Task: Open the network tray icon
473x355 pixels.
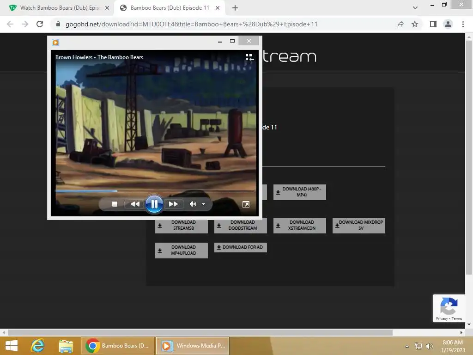Action: click(x=418, y=346)
